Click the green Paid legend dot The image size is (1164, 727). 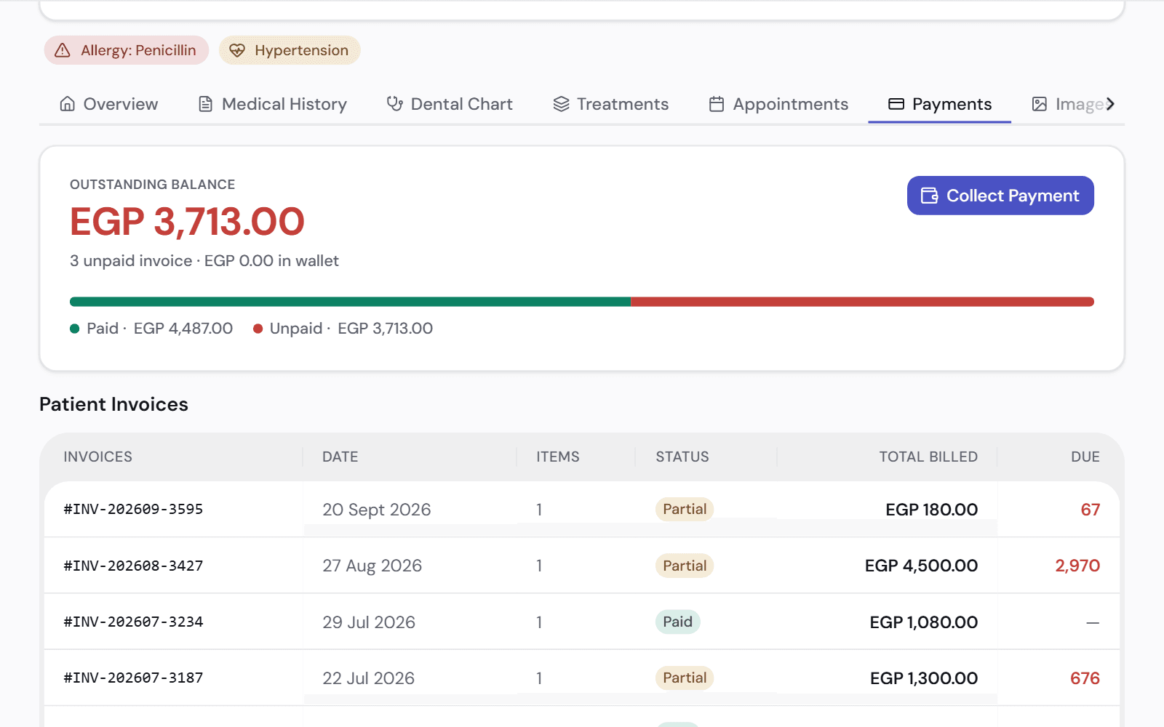[x=74, y=329]
